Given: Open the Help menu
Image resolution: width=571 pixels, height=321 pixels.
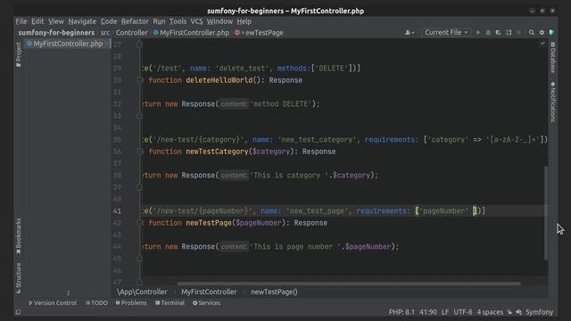Looking at the screenshot, I should [244, 21].
